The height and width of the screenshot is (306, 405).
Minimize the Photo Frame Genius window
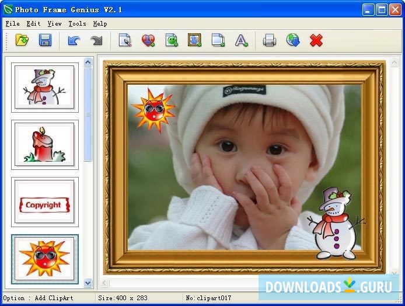[x=368, y=10]
